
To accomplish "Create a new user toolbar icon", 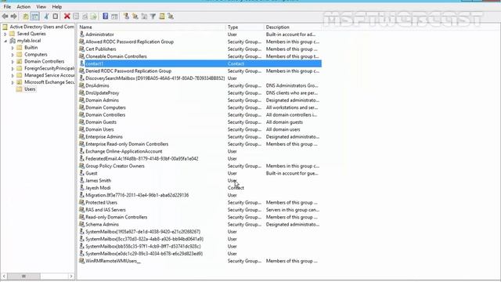I will click(126, 16).
